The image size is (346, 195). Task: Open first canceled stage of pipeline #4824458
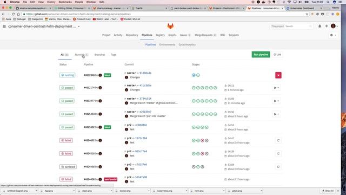(x=194, y=167)
